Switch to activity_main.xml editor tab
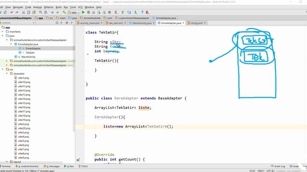307x172 pixels. pos(90,23)
